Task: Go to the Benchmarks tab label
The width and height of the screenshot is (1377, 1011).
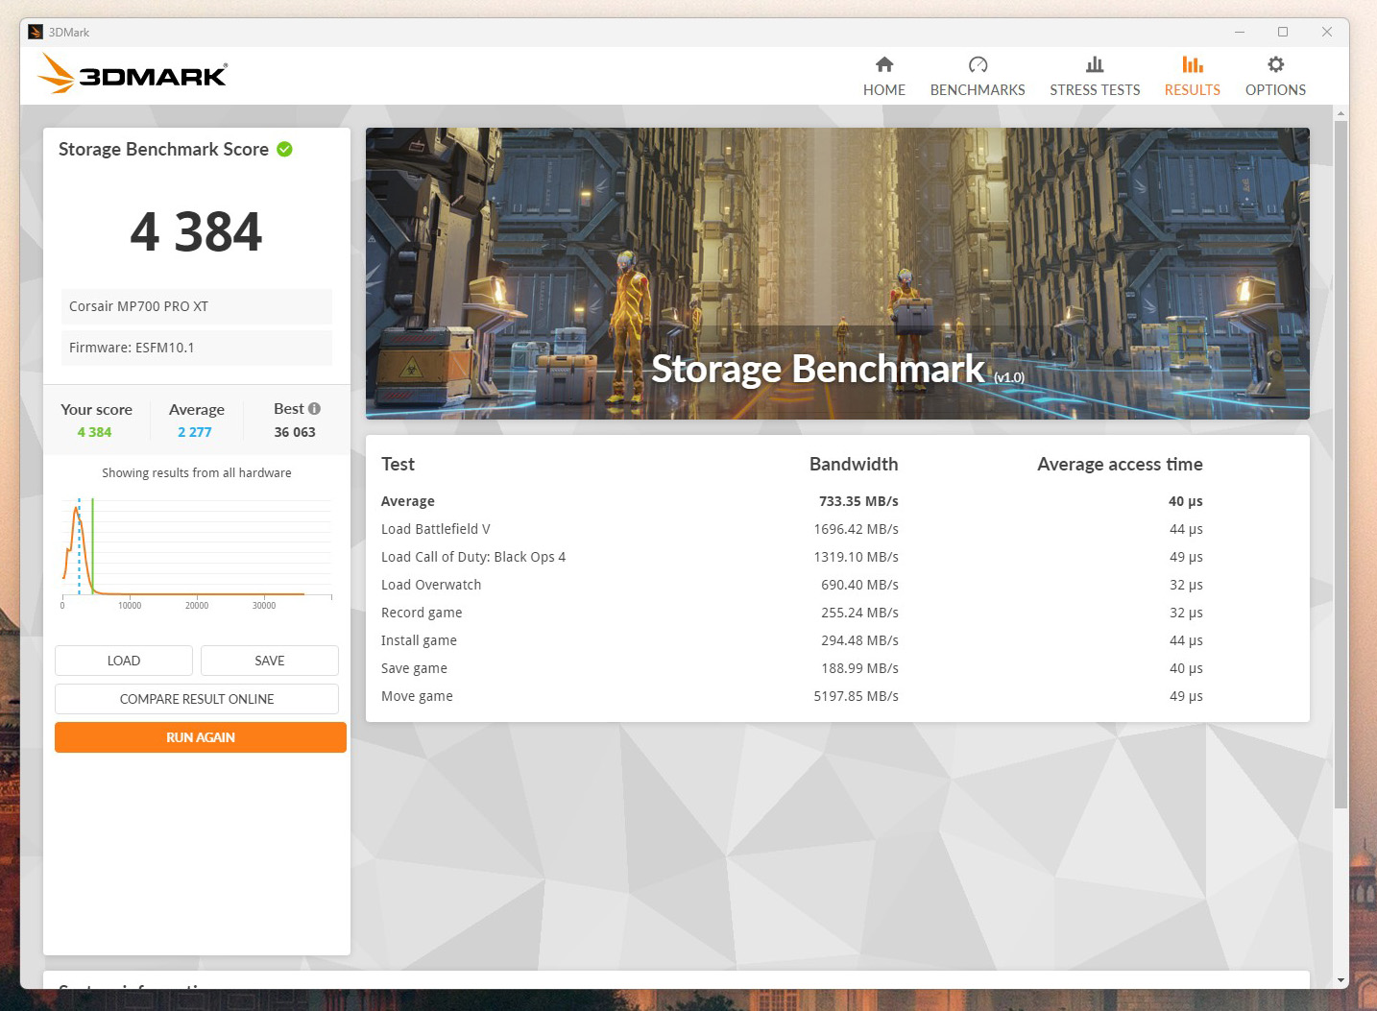Action: coord(978,90)
